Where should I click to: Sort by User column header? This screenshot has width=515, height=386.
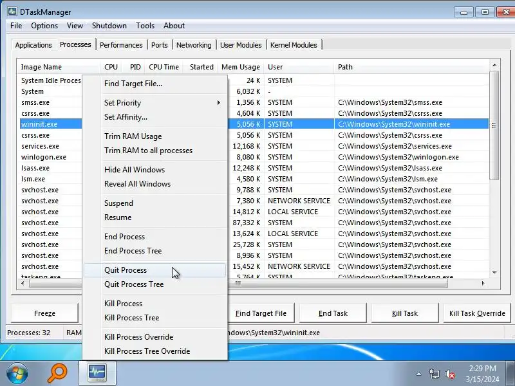tap(299, 67)
